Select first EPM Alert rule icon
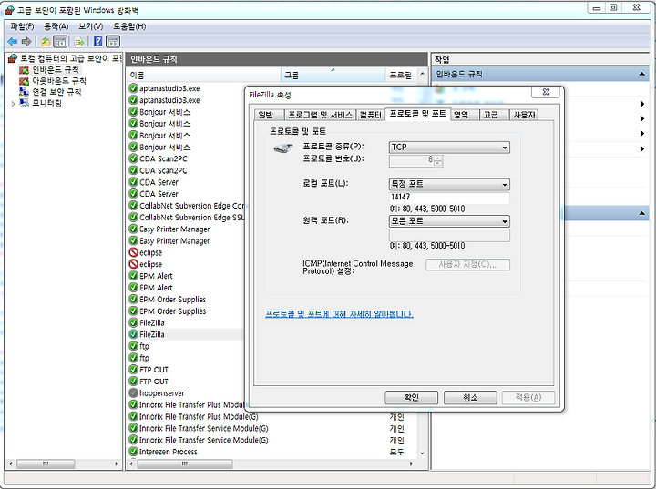Screen dimensions: 656x489 tap(133, 276)
